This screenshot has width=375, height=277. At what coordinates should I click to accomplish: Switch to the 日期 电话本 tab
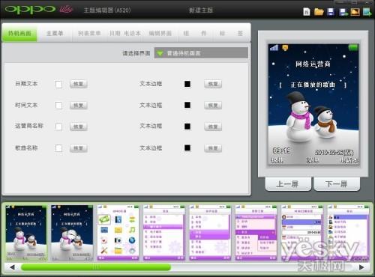[x=124, y=34]
